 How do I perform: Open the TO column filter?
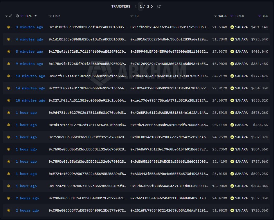(132, 16)
